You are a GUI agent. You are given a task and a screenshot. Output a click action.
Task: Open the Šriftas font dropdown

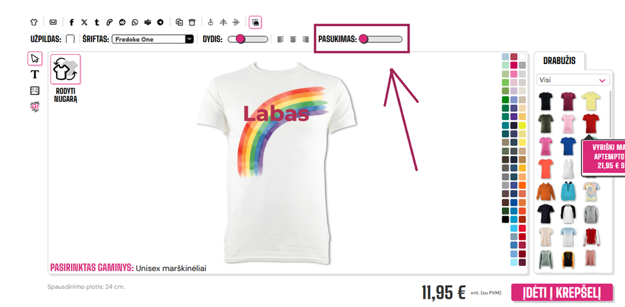[x=153, y=39]
